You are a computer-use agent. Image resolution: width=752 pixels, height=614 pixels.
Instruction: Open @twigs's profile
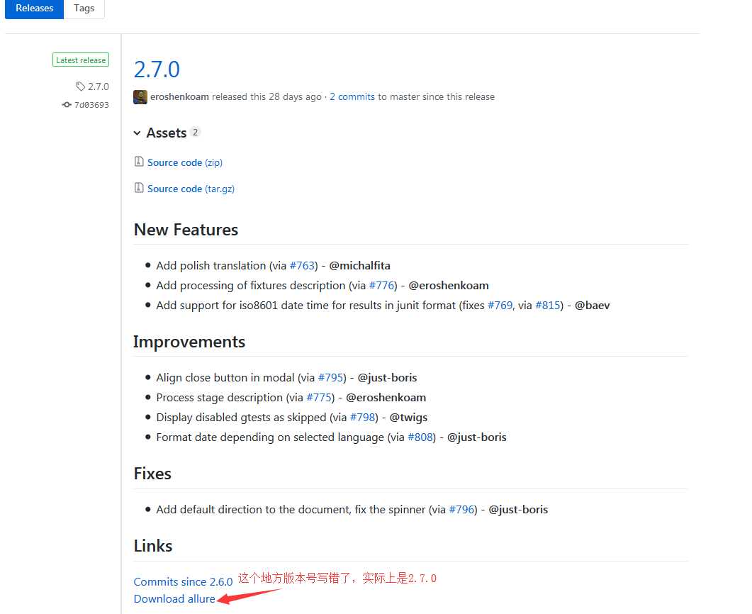click(409, 418)
